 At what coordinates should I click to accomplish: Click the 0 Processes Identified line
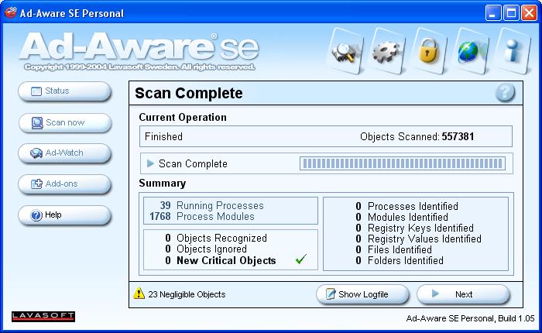[x=406, y=206]
